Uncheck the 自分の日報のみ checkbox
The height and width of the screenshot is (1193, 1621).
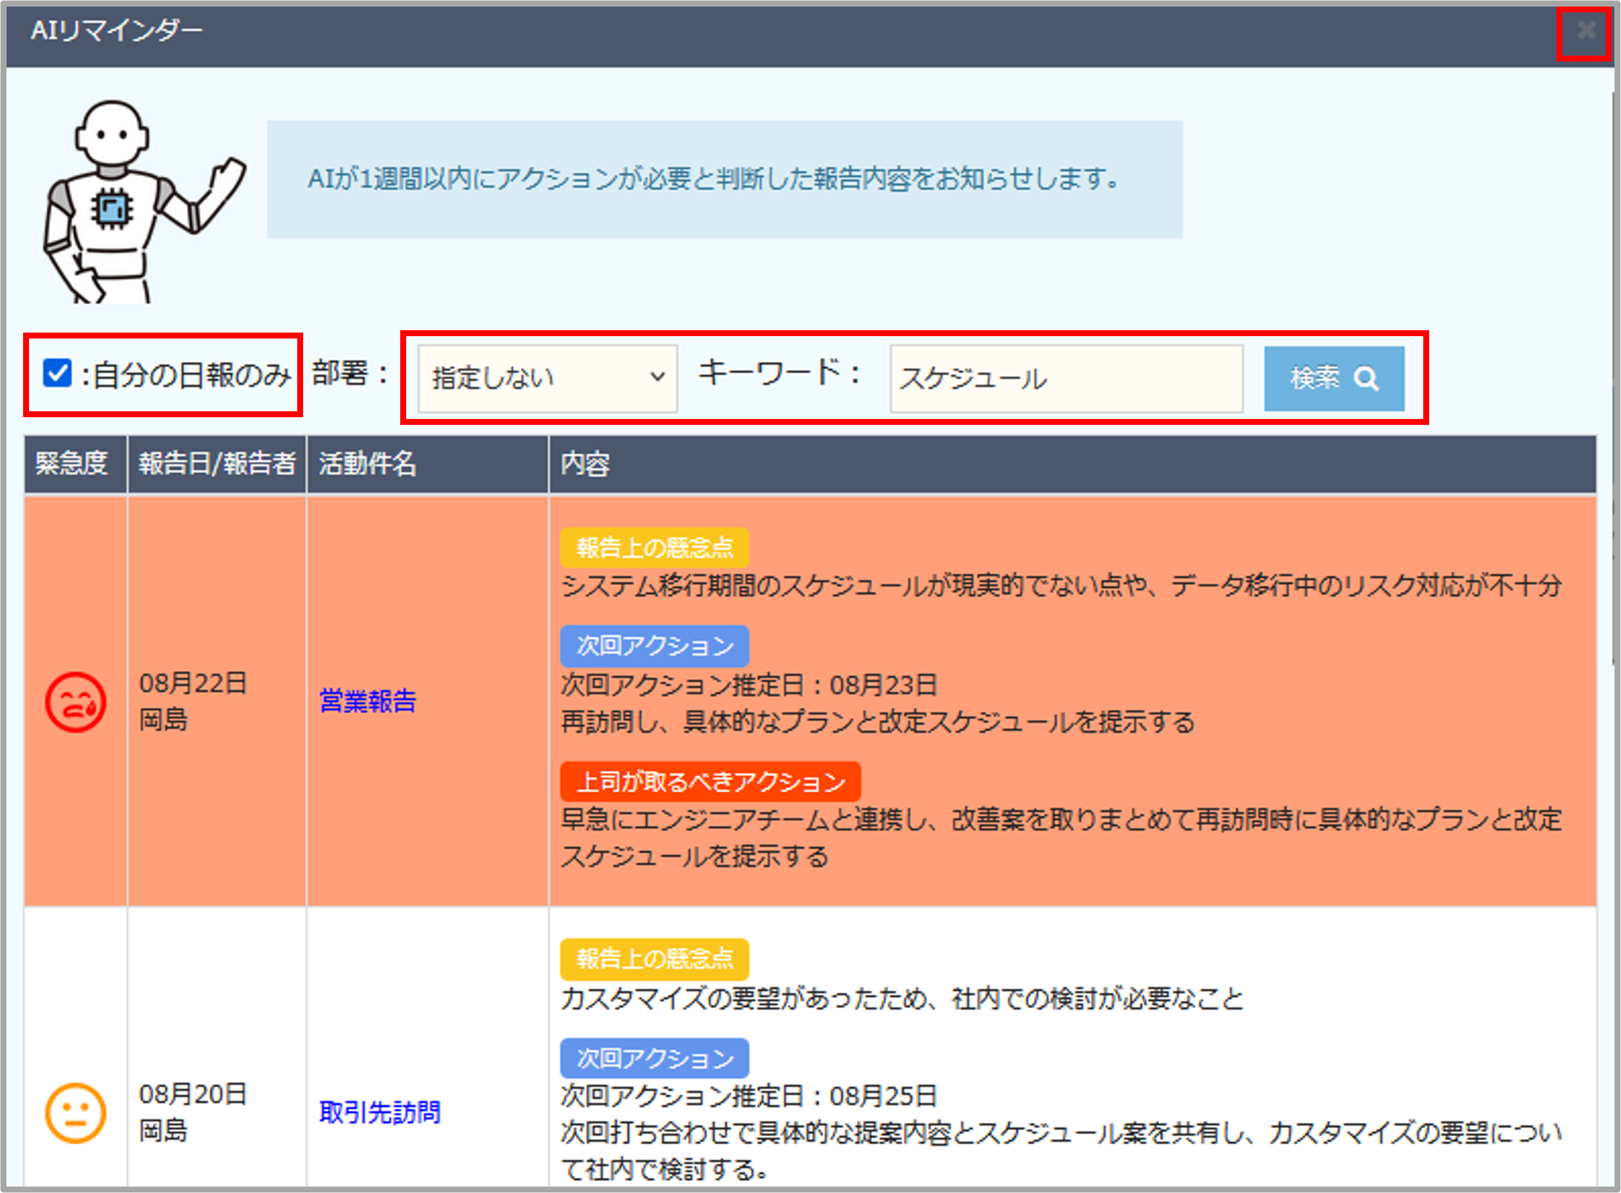pyautogui.click(x=57, y=374)
